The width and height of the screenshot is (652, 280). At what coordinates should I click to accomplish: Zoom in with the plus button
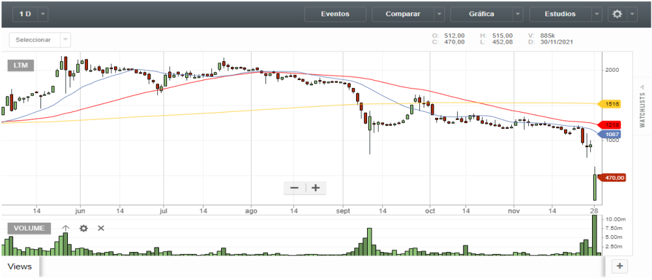[x=316, y=188]
